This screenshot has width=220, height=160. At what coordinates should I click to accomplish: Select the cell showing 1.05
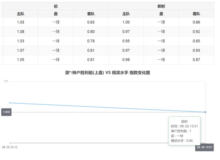(x=21, y=60)
